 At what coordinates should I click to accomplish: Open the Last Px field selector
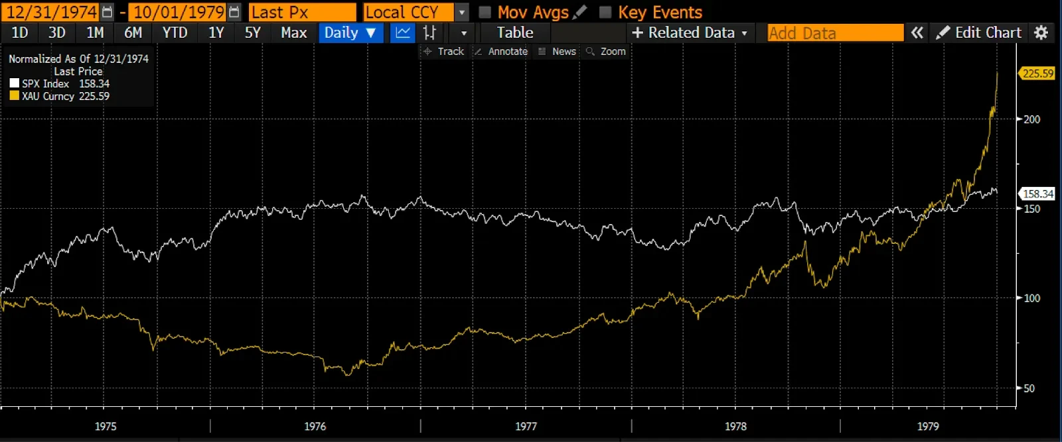303,12
